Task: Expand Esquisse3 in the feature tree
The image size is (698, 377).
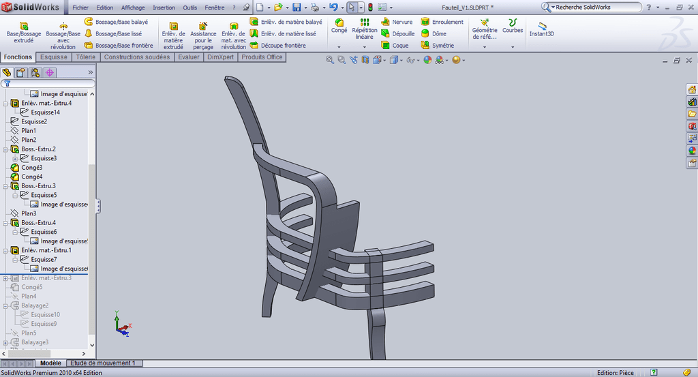Action: coord(15,158)
